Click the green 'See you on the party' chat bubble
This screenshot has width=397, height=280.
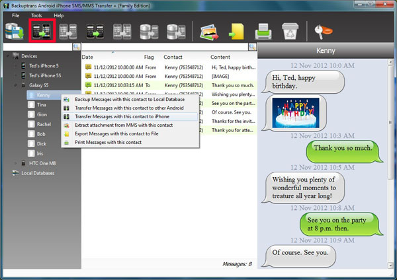pyautogui.click(x=341, y=224)
